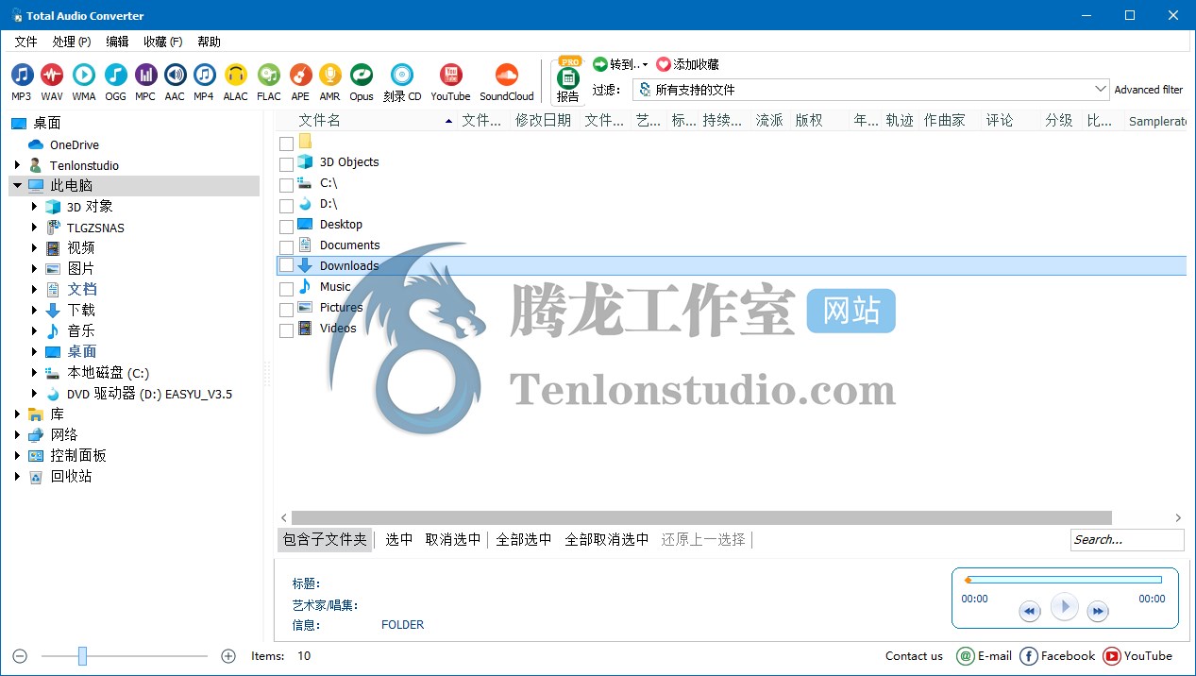Choose WAV output format icon
Viewport: 1196px width, 676px height.
[52, 75]
